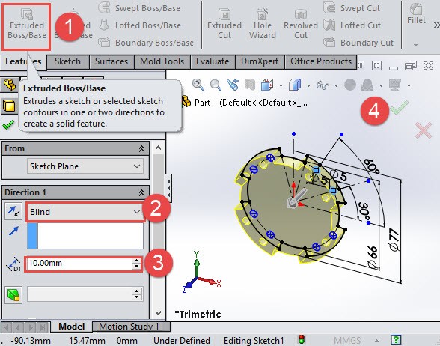Click the Extruded Cut tool
Image resolution: width=440 pixels, height=346 pixels.
[224, 24]
